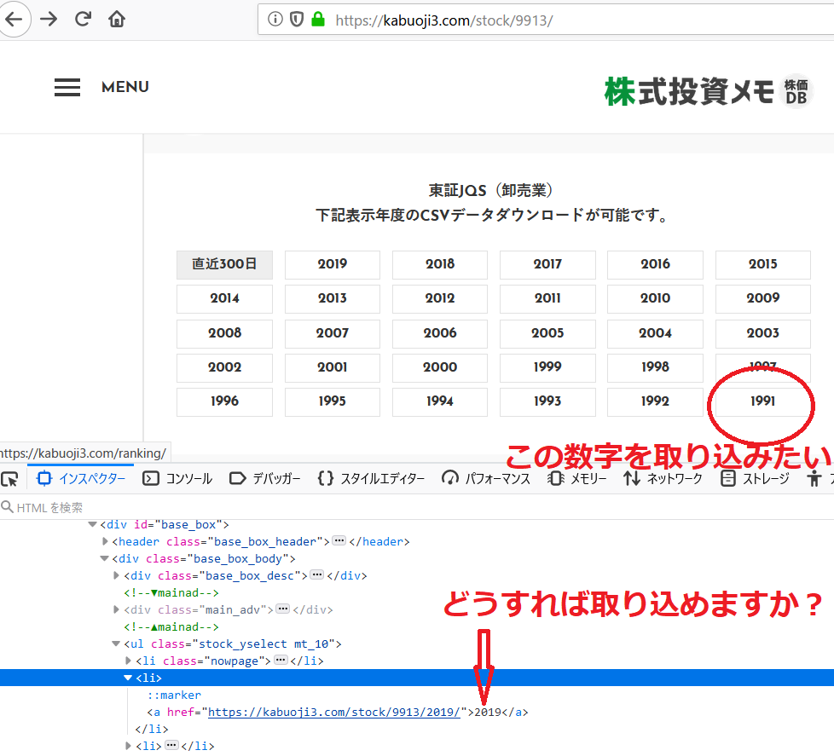Click the 2018 year button
This screenshot has height=756, width=834.
click(x=439, y=264)
